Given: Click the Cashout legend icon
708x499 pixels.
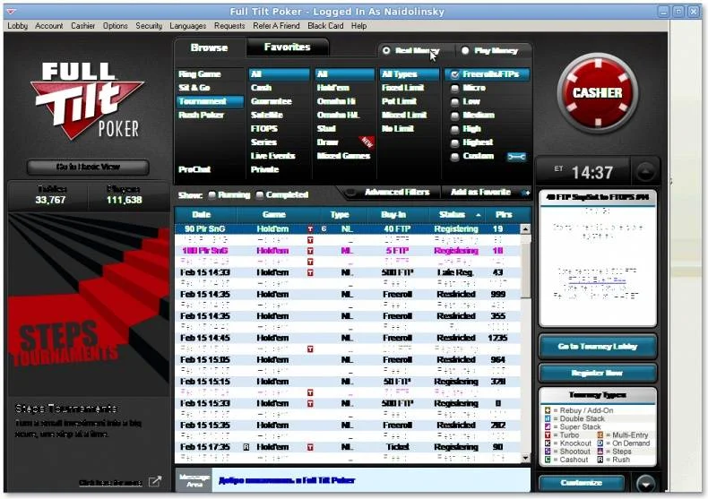Looking at the screenshot, I should click(x=548, y=460).
